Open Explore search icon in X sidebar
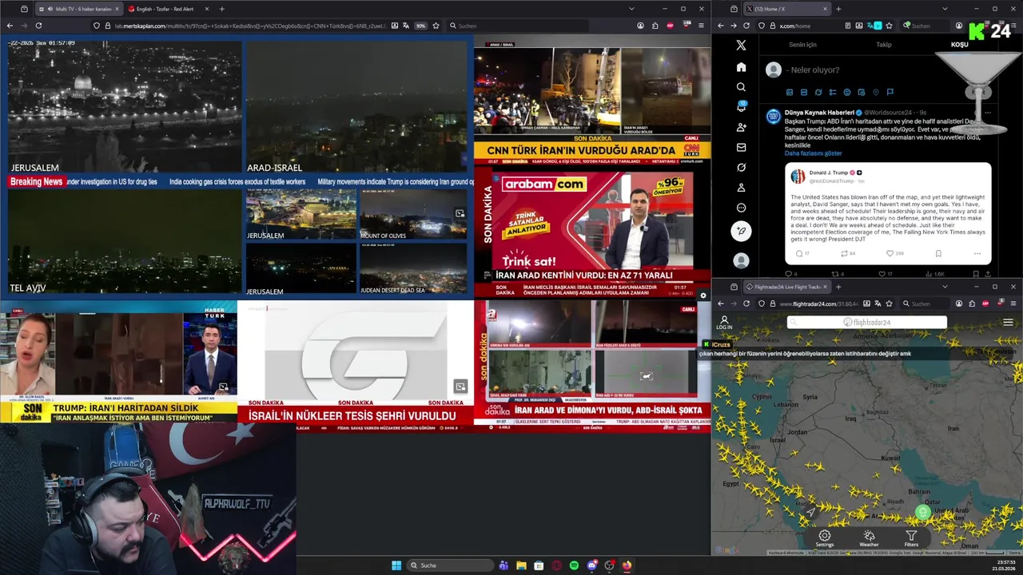 click(x=741, y=87)
